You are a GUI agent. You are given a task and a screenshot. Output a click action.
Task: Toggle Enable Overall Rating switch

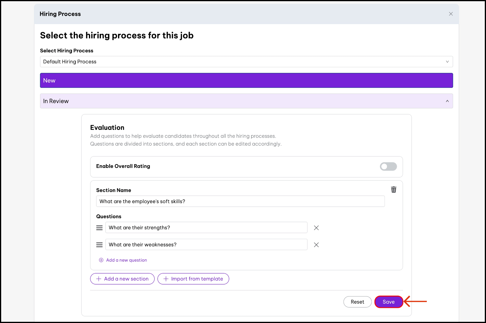[x=388, y=167]
